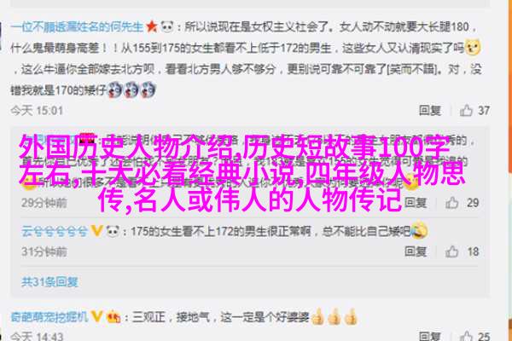Click the yellow V badge beside 云兮兮兮兮兮
Image resolution: width=512 pixels, height=341 pixels.
click(x=96, y=231)
